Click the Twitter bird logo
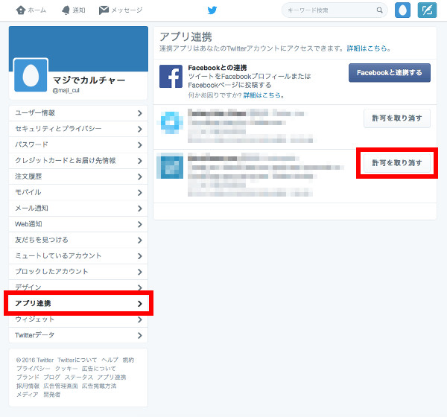This screenshot has height=417, width=447. [x=212, y=10]
